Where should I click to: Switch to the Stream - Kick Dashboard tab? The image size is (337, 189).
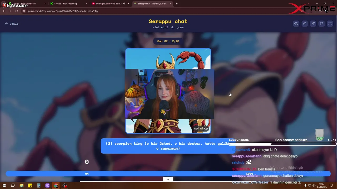25,4
